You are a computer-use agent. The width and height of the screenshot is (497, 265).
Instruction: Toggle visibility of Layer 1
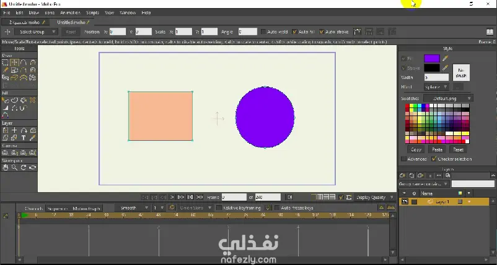[x=405, y=201]
